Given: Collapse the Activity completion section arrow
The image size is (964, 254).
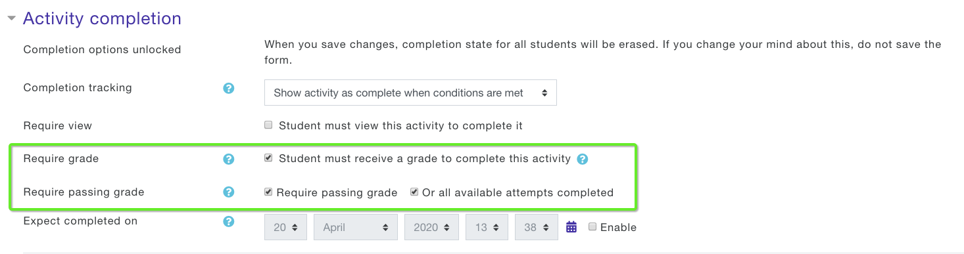Looking at the screenshot, I should tap(11, 18).
